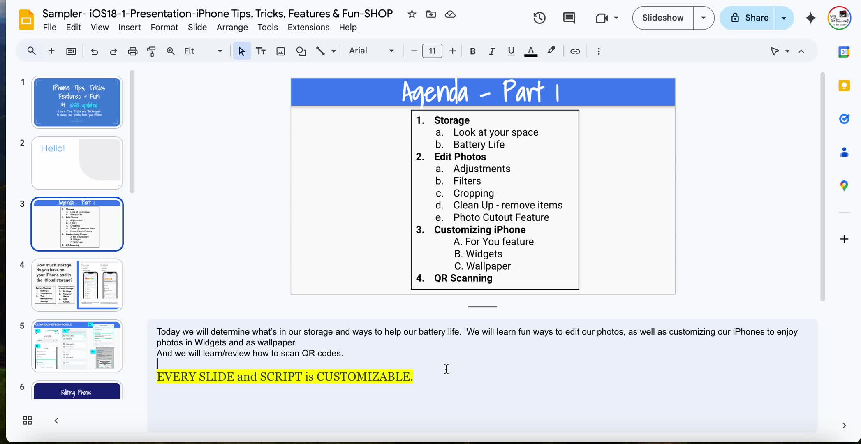Viewport: 861px width, 444px height.
Task: Open Google Keep side panel
Action: [844, 86]
